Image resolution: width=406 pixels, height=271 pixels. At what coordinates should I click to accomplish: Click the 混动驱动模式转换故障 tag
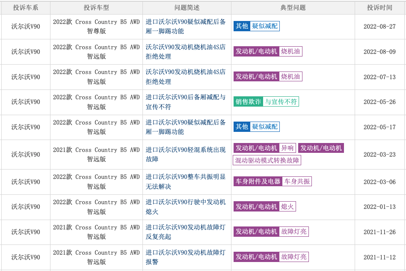click(x=267, y=161)
